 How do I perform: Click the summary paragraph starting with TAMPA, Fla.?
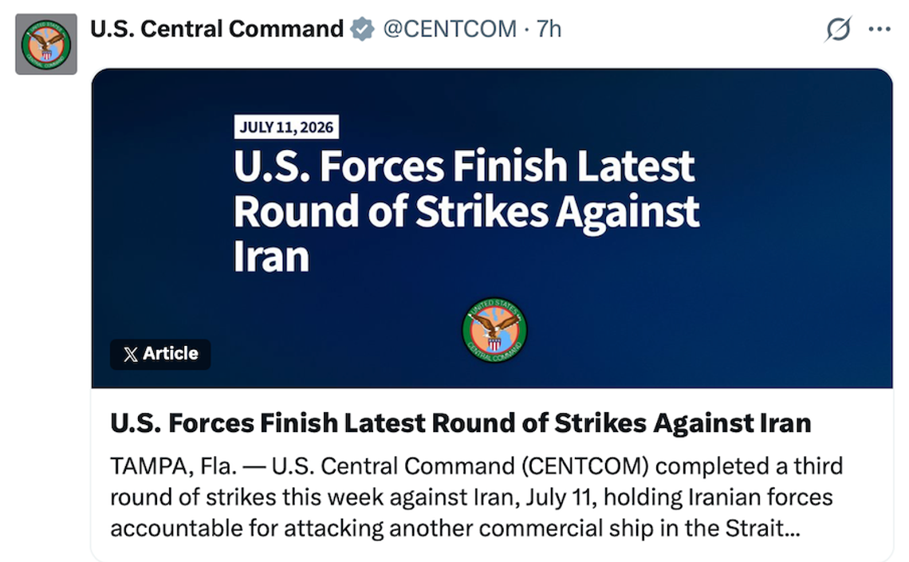[x=476, y=497]
